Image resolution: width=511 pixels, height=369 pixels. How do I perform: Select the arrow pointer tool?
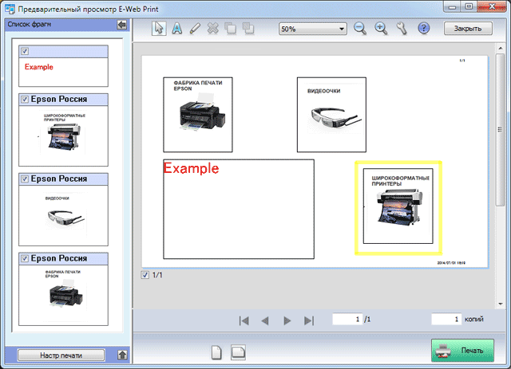(157, 28)
